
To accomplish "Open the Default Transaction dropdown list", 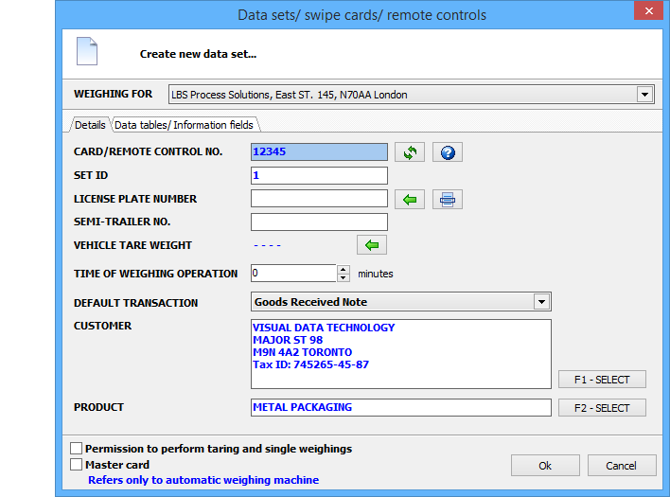I will click(x=541, y=302).
